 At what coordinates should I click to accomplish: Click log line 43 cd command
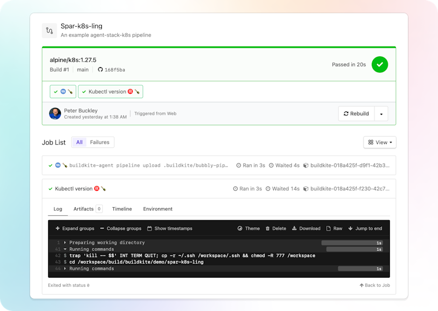coord(136,262)
